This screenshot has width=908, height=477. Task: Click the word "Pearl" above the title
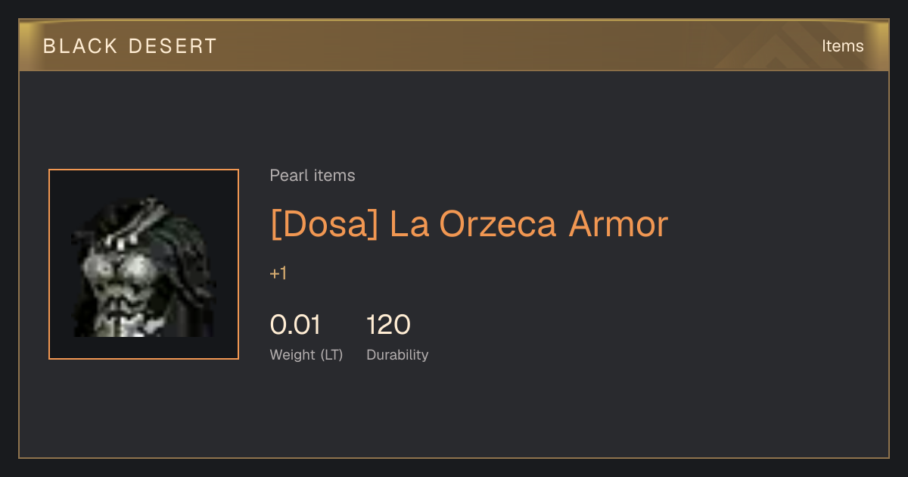tap(287, 176)
